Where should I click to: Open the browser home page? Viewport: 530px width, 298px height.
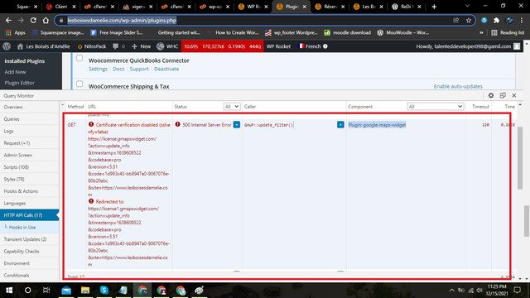pos(46,20)
